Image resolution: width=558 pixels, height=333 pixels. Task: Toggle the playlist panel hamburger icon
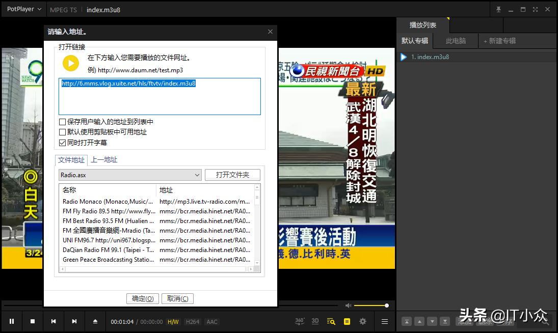385,321
